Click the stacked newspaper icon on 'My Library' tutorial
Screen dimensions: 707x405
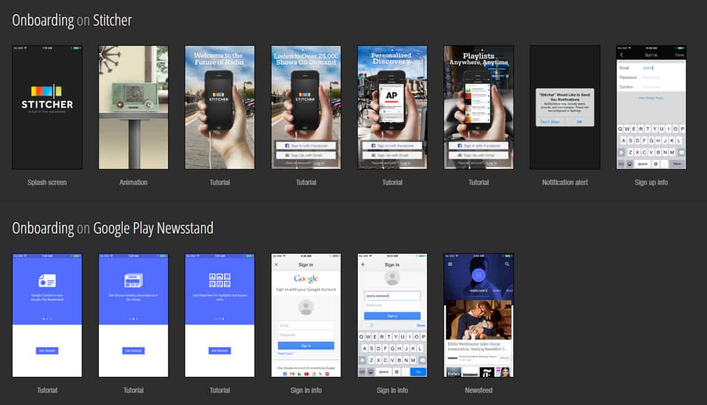(x=134, y=280)
